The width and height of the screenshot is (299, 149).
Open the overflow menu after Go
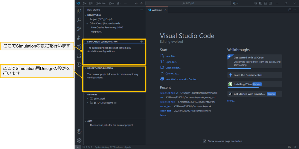pos(125,3)
